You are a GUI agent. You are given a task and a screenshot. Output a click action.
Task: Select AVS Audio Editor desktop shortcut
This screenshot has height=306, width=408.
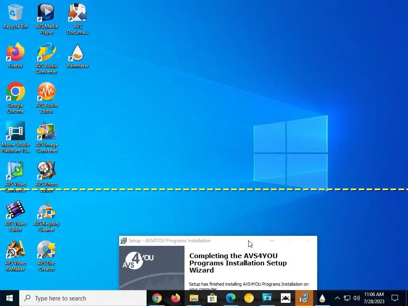[46, 98]
